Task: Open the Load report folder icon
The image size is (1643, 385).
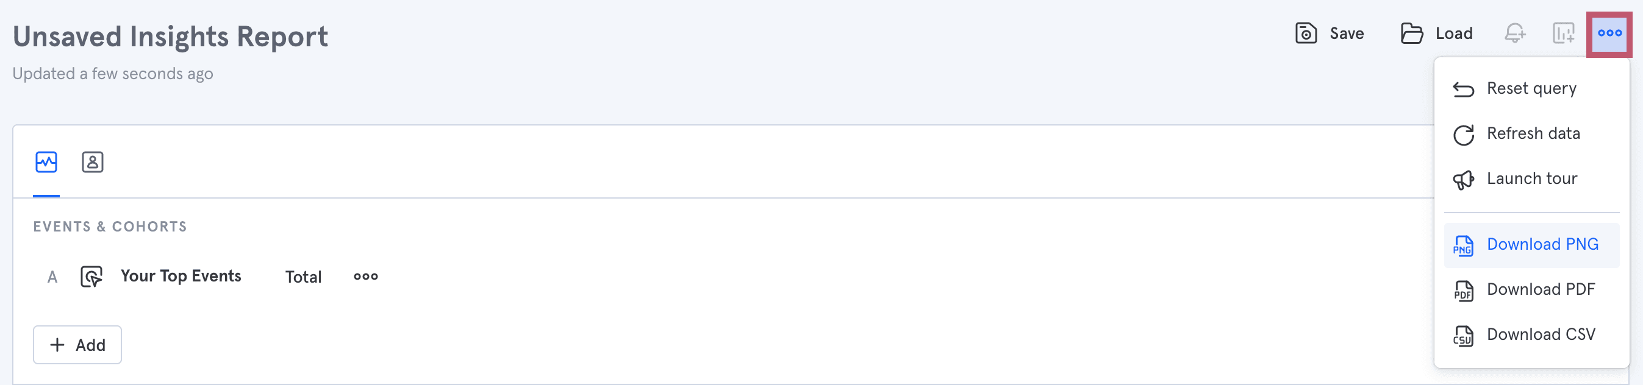Action: click(x=1411, y=33)
